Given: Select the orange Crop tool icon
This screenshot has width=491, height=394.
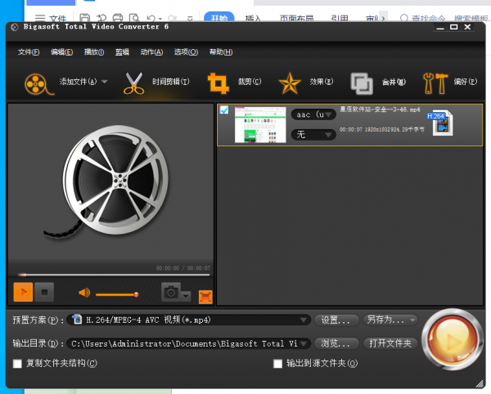Looking at the screenshot, I should pyautogui.click(x=218, y=83).
